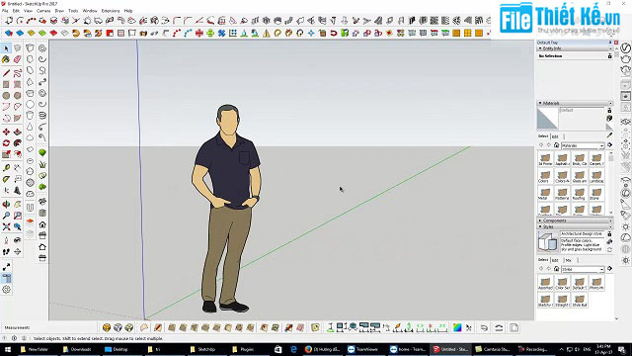Viewport: 632px width, 356px height.
Task: Open the Materials panel Details arrow menu
Action: pyautogui.click(x=610, y=145)
